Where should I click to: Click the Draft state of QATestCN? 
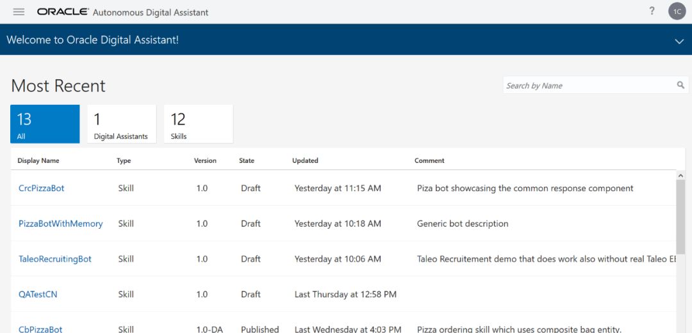[251, 294]
